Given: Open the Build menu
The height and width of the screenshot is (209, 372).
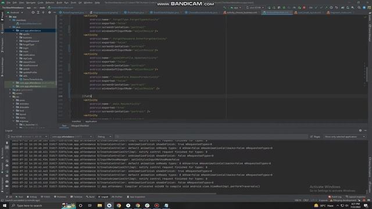Looking at the screenshot, I should point(59,2).
